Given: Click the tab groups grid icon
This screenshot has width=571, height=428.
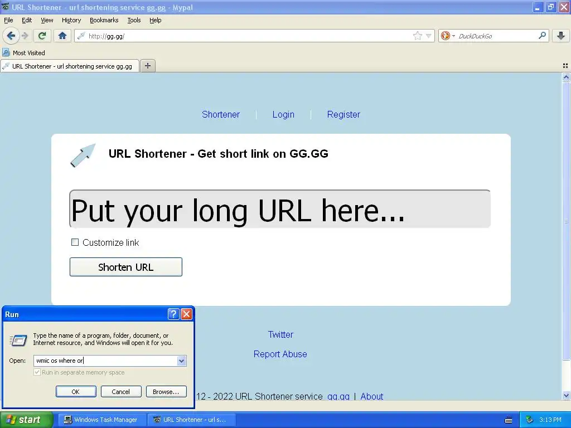Looking at the screenshot, I should [x=565, y=66].
